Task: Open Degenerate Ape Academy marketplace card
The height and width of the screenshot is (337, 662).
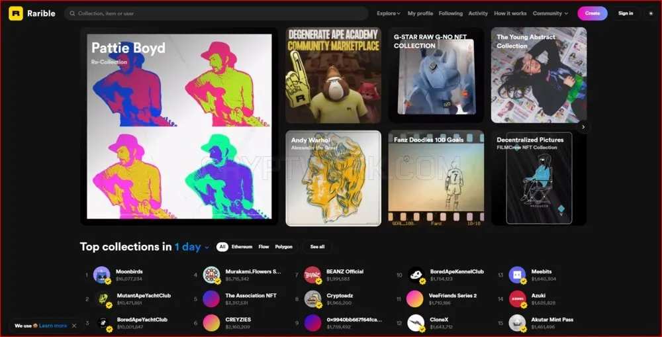Action: pos(334,75)
